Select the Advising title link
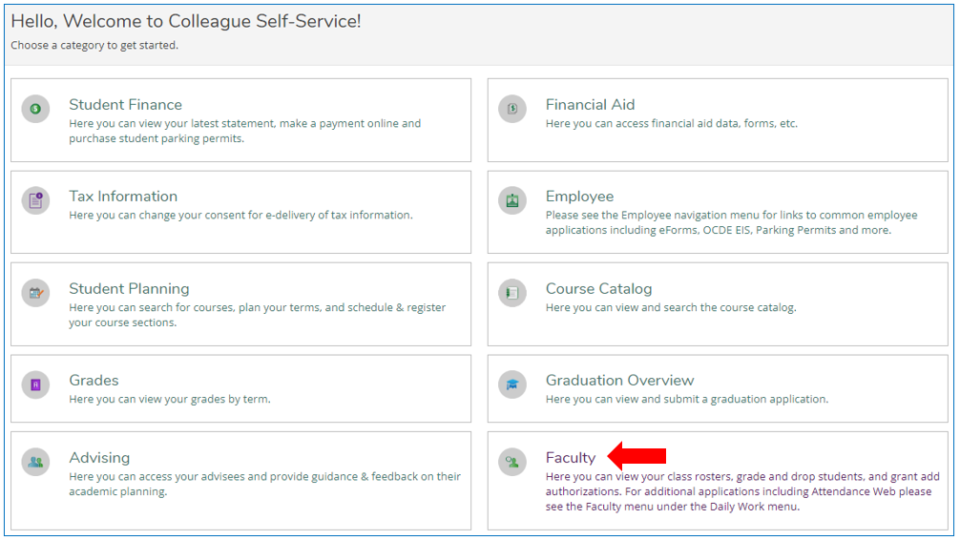960x540 pixels. [x=99, y=458]
